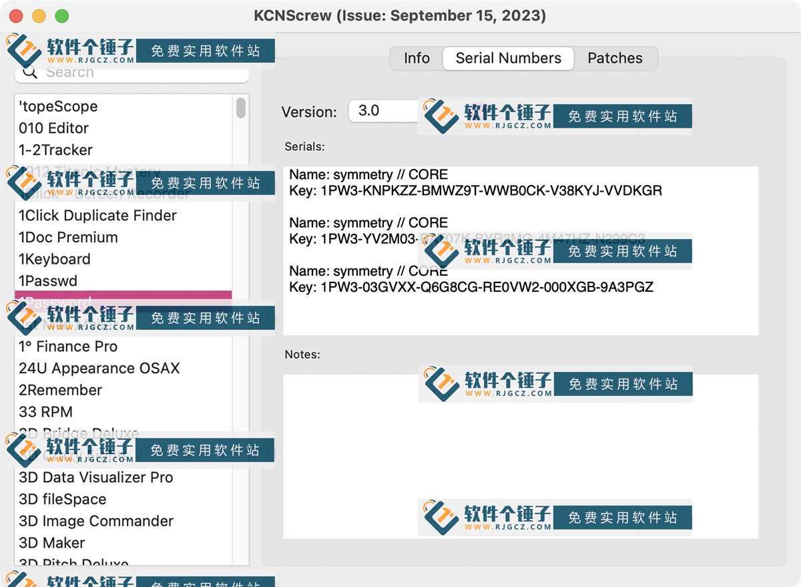Pick 3D Maker from the list
801x587 pixels.
123,542
